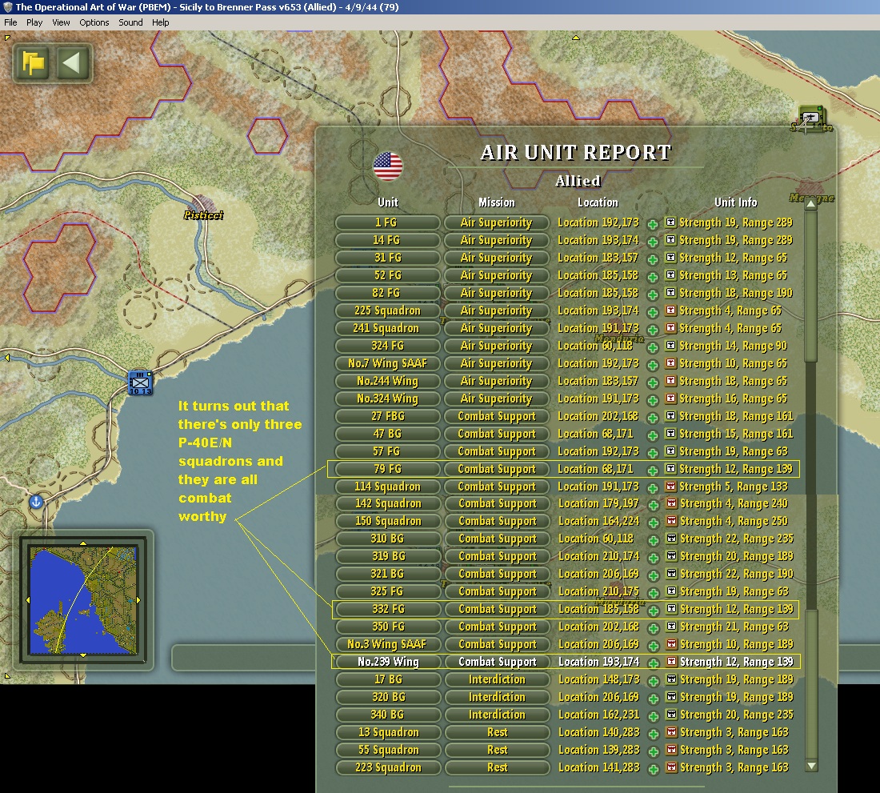Click Interdiction mission for 320 BG
This screenshot has width=880, height=793.
(497, 697)
